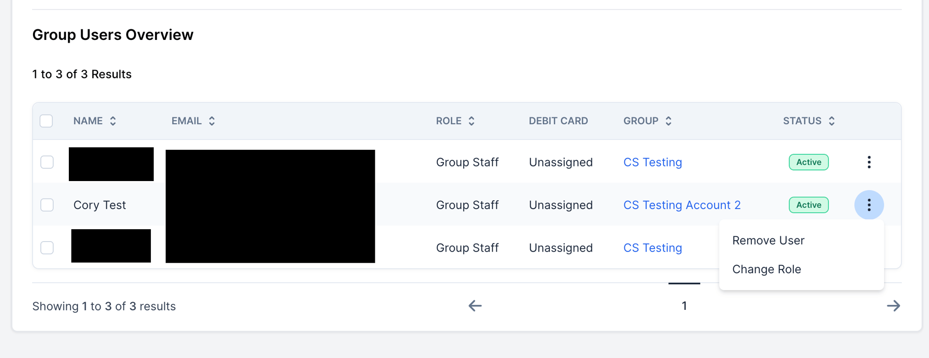Viewport: 929px width, 358px height.
Task: Click Active status badge for Cory Test
Action: pyautogui.click(x=808, y=205)
